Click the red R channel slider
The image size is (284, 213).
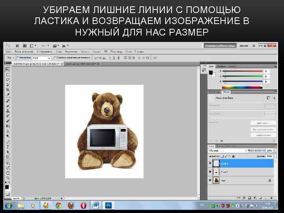point(243,71)
